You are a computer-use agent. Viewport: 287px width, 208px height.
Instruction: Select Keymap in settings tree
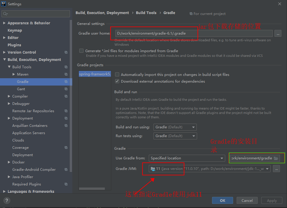click(x=15, y=30)
